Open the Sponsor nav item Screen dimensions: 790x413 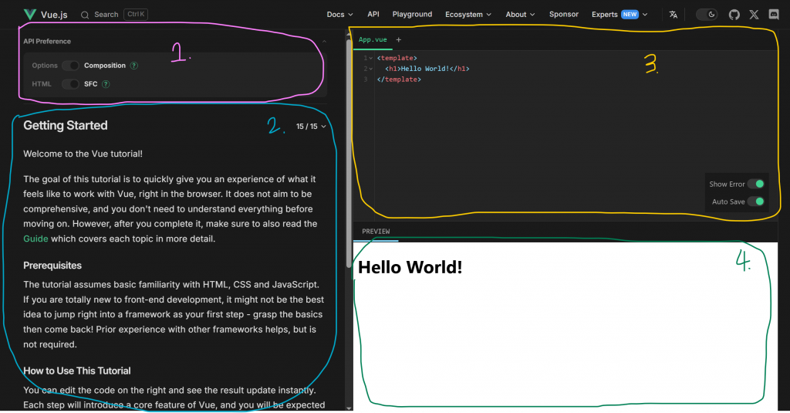[x=564, y=14]
